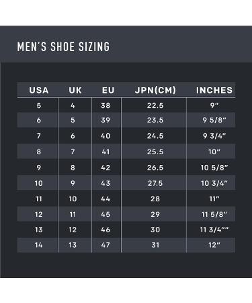Select the UK column header
This screenshot has width=252, height=303.
75,90
